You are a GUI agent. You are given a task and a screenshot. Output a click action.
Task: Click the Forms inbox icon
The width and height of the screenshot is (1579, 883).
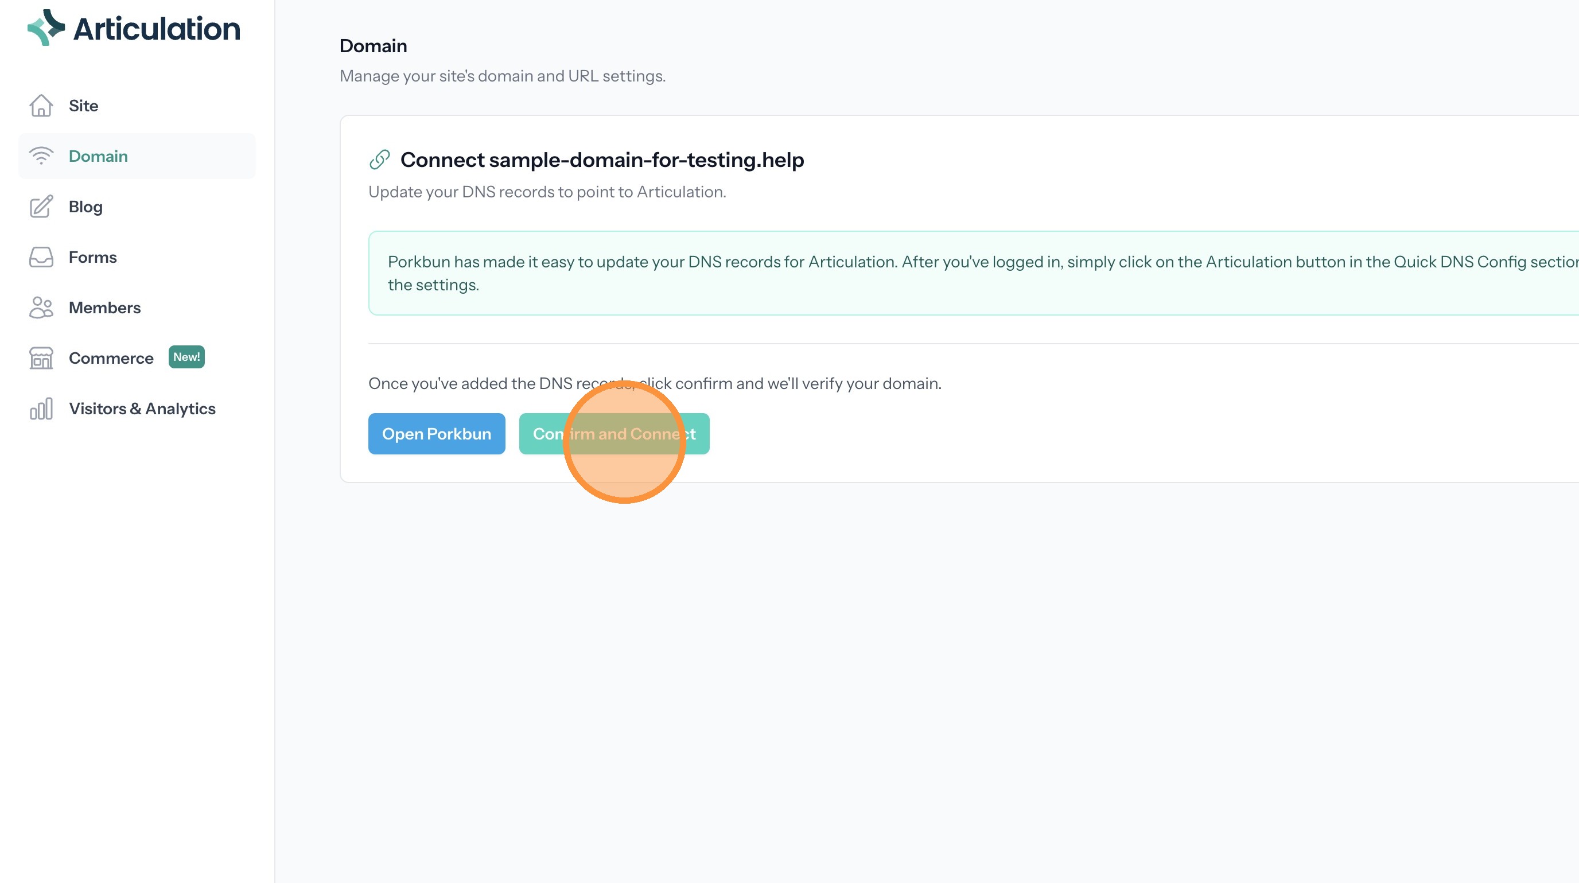(x=41, y=256)
